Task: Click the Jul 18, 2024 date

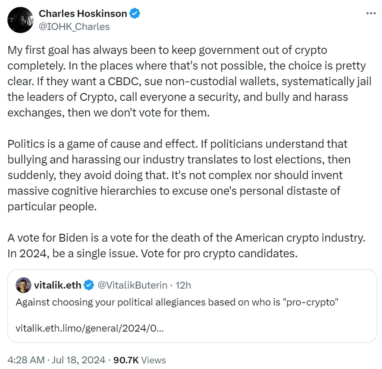Action: click(78, 360)
